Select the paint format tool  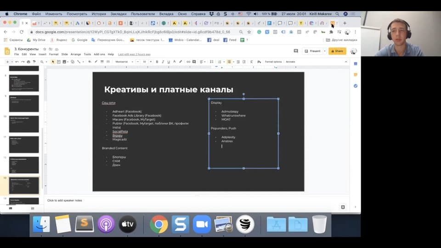[x=34, y=62]
